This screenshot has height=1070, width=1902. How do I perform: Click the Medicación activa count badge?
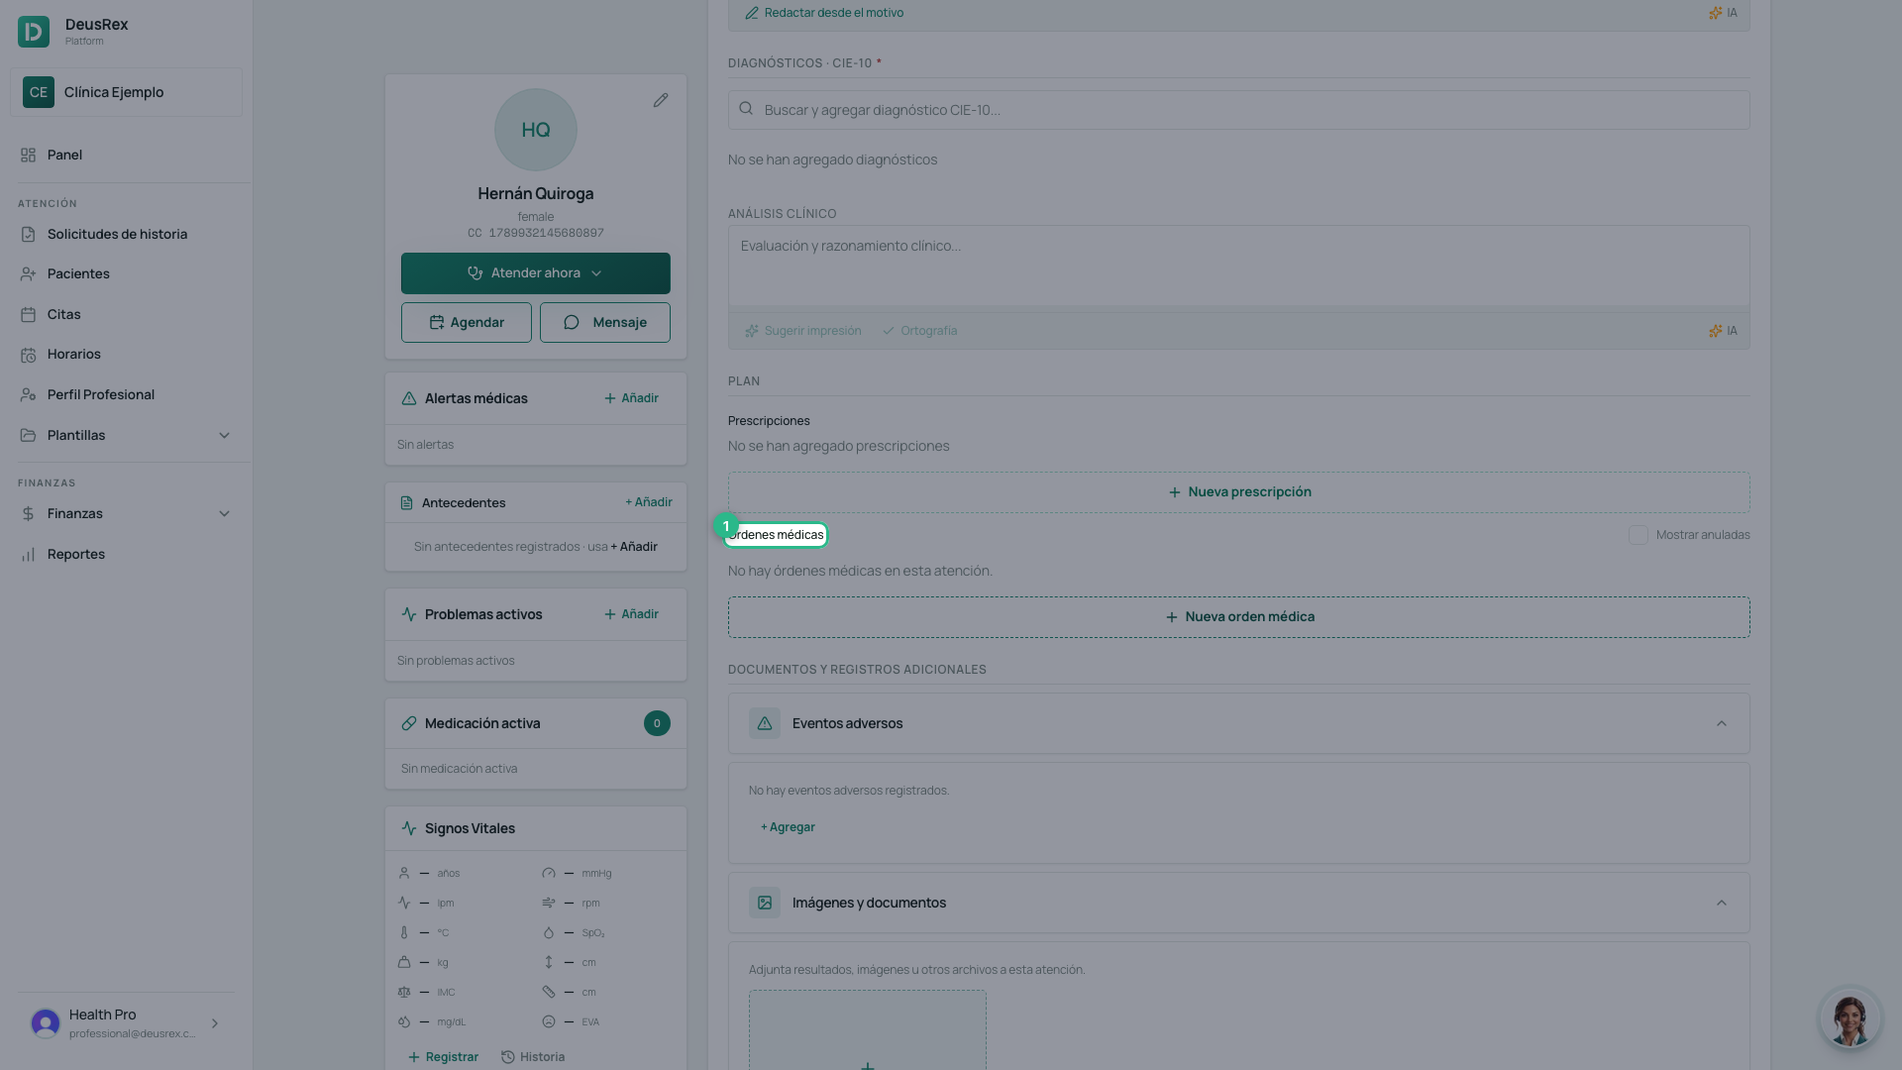(x=657, y=723)
